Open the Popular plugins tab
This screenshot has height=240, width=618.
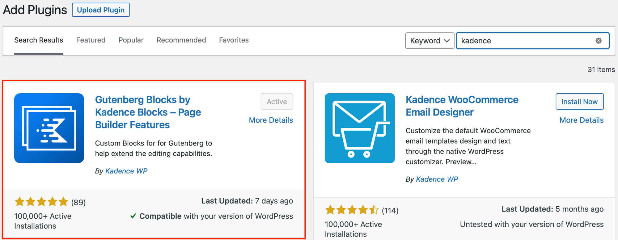(x=131, y=40)
